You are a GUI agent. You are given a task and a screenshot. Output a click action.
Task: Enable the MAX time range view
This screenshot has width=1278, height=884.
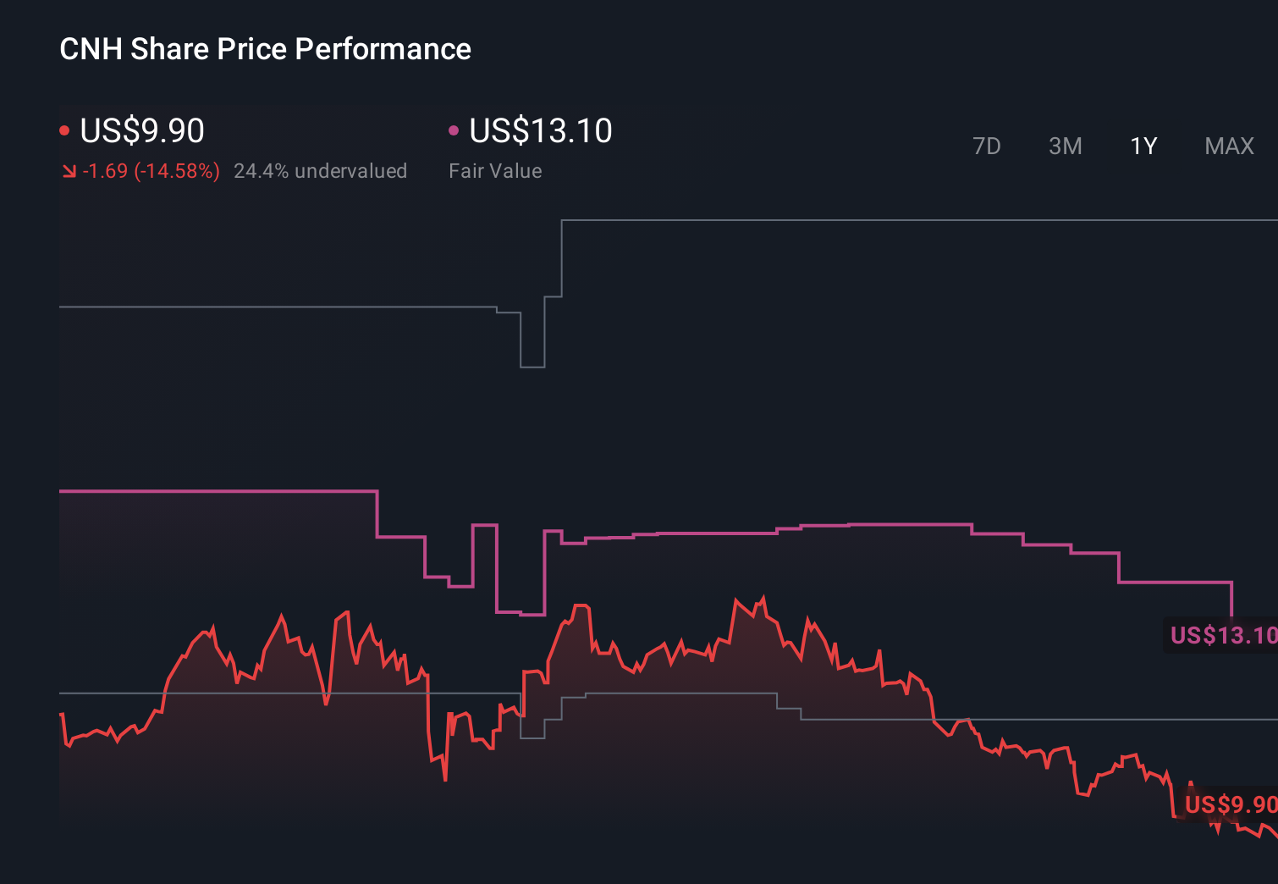click(1228, 146)
